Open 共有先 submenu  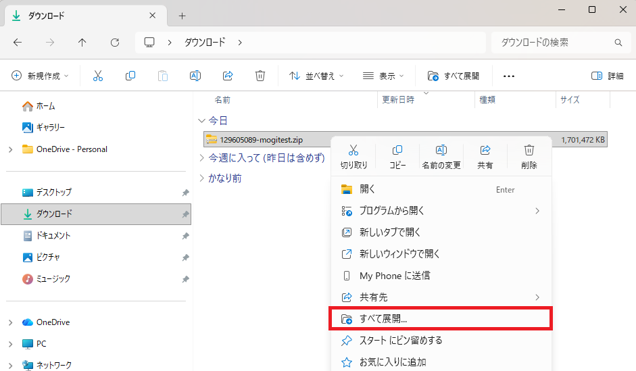pos(441,297)
